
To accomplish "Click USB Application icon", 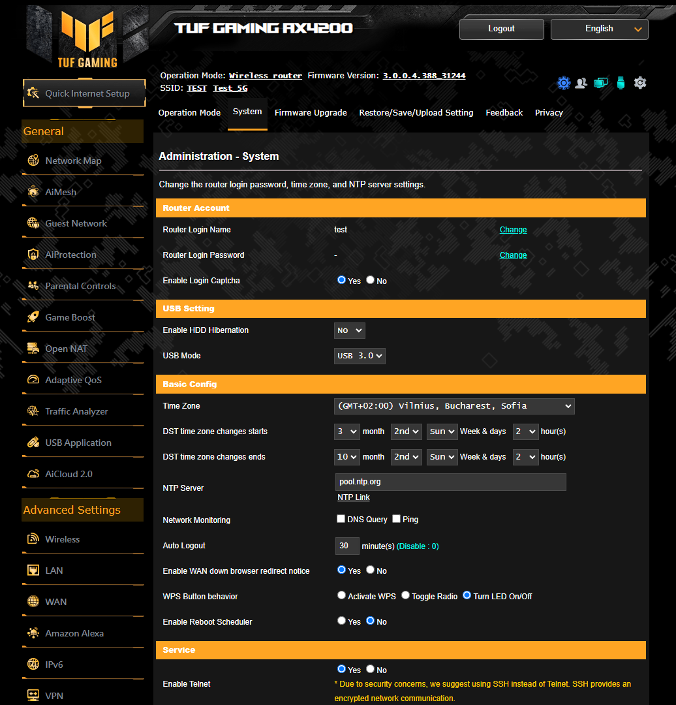I will (x=33, y=443).
